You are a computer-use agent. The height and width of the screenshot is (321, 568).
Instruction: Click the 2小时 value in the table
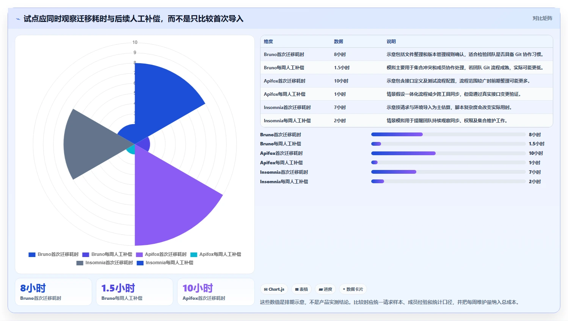[x=340, y=121]
